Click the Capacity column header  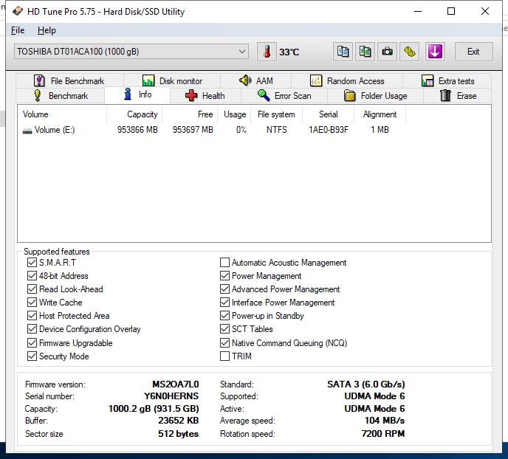click(x=134, y=114)
